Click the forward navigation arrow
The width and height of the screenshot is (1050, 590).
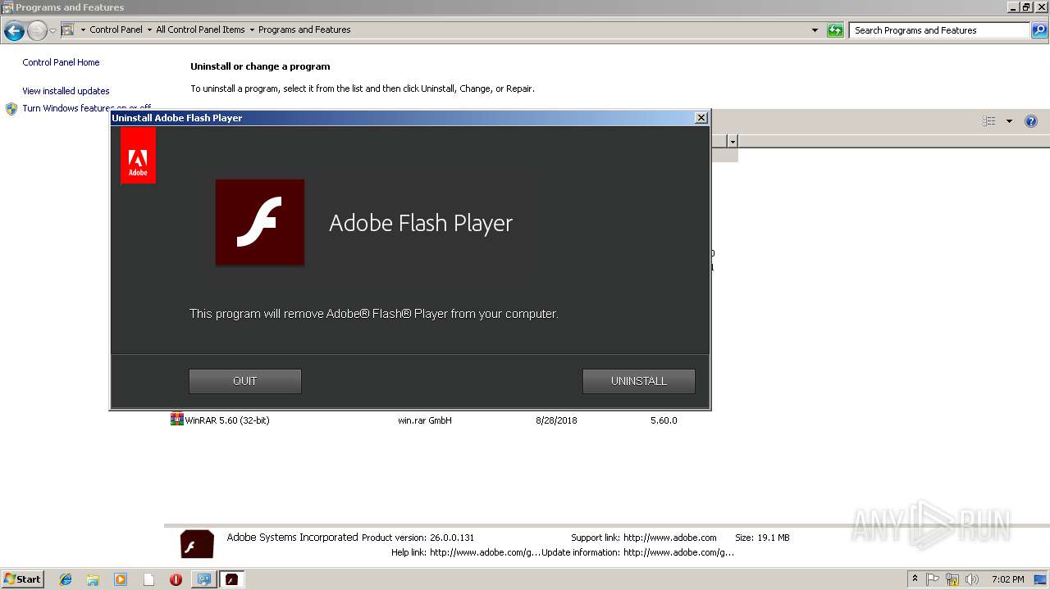37,31
